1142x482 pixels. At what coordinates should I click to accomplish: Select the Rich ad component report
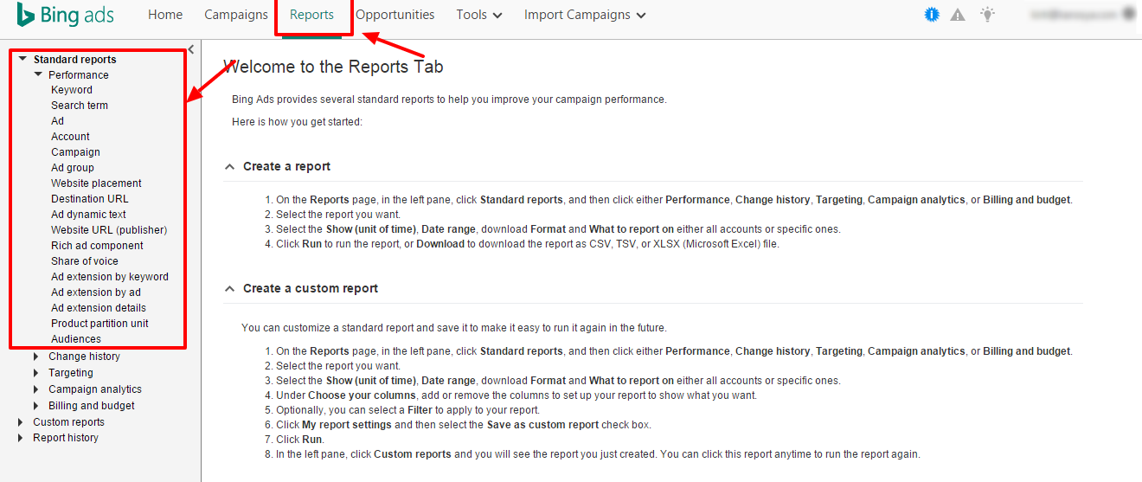97,246
